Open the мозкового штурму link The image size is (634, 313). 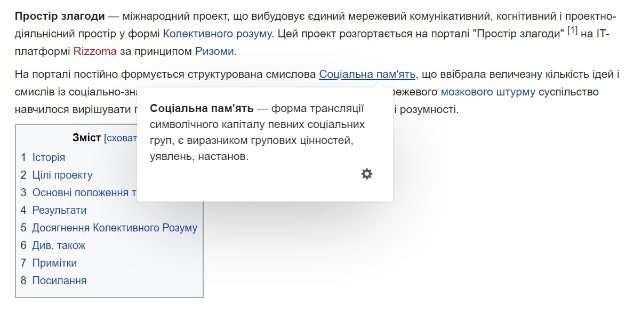(x=488, y=92)
